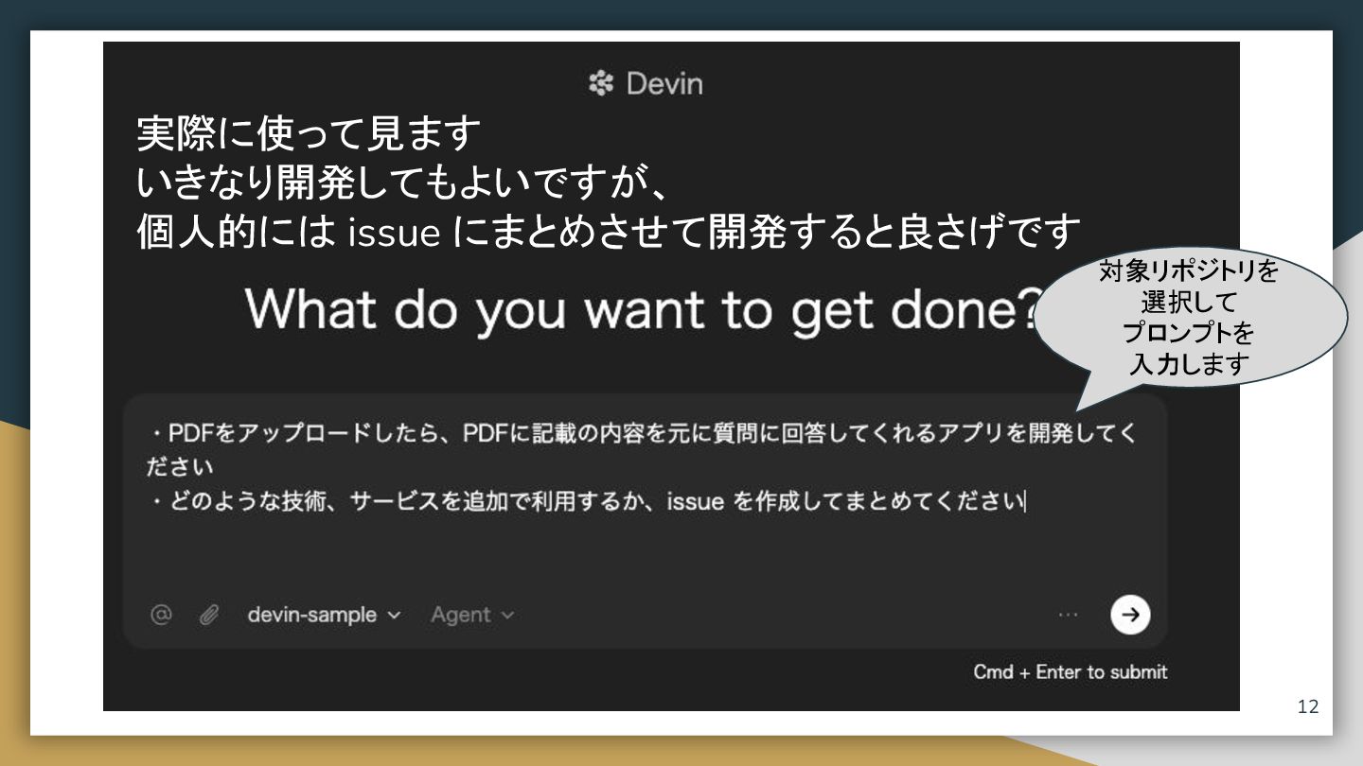Click the empty area of the prompt box
1363x766 pixels.
point(644,553)
